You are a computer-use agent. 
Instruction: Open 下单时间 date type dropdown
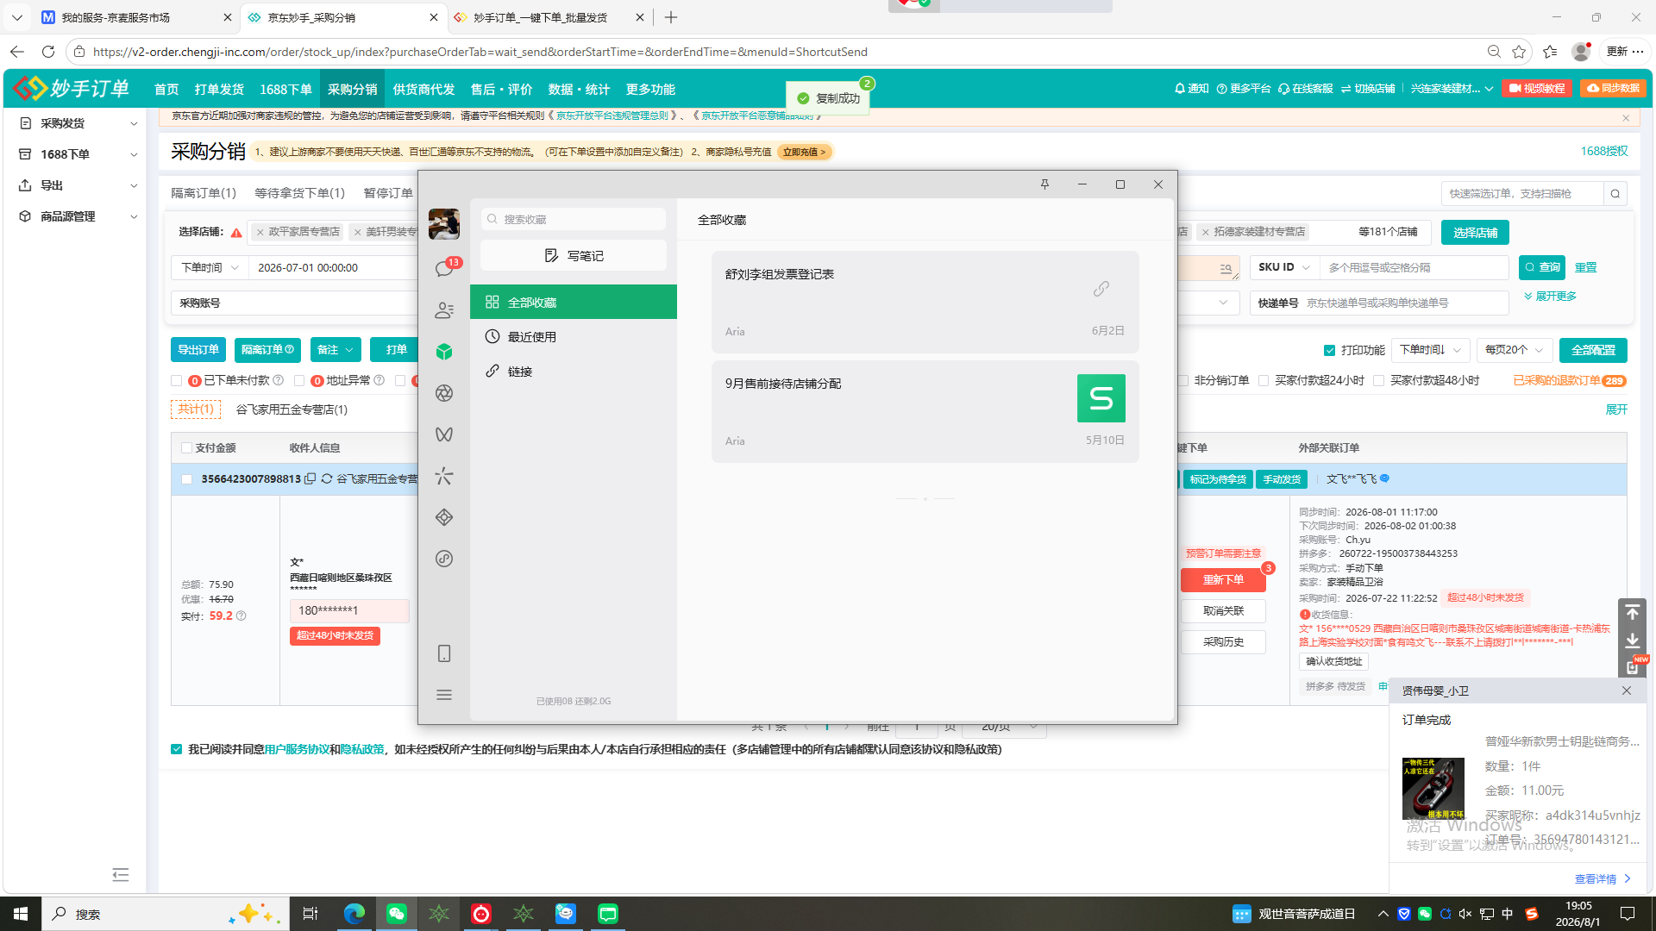[x=210, y=268]
